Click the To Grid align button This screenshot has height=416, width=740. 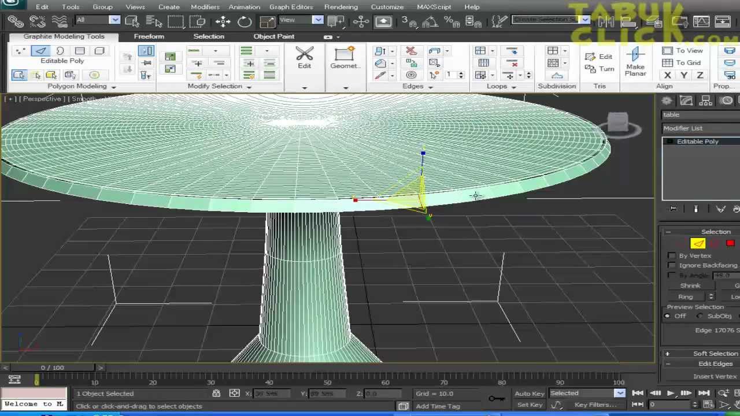[x=682, y=63]
